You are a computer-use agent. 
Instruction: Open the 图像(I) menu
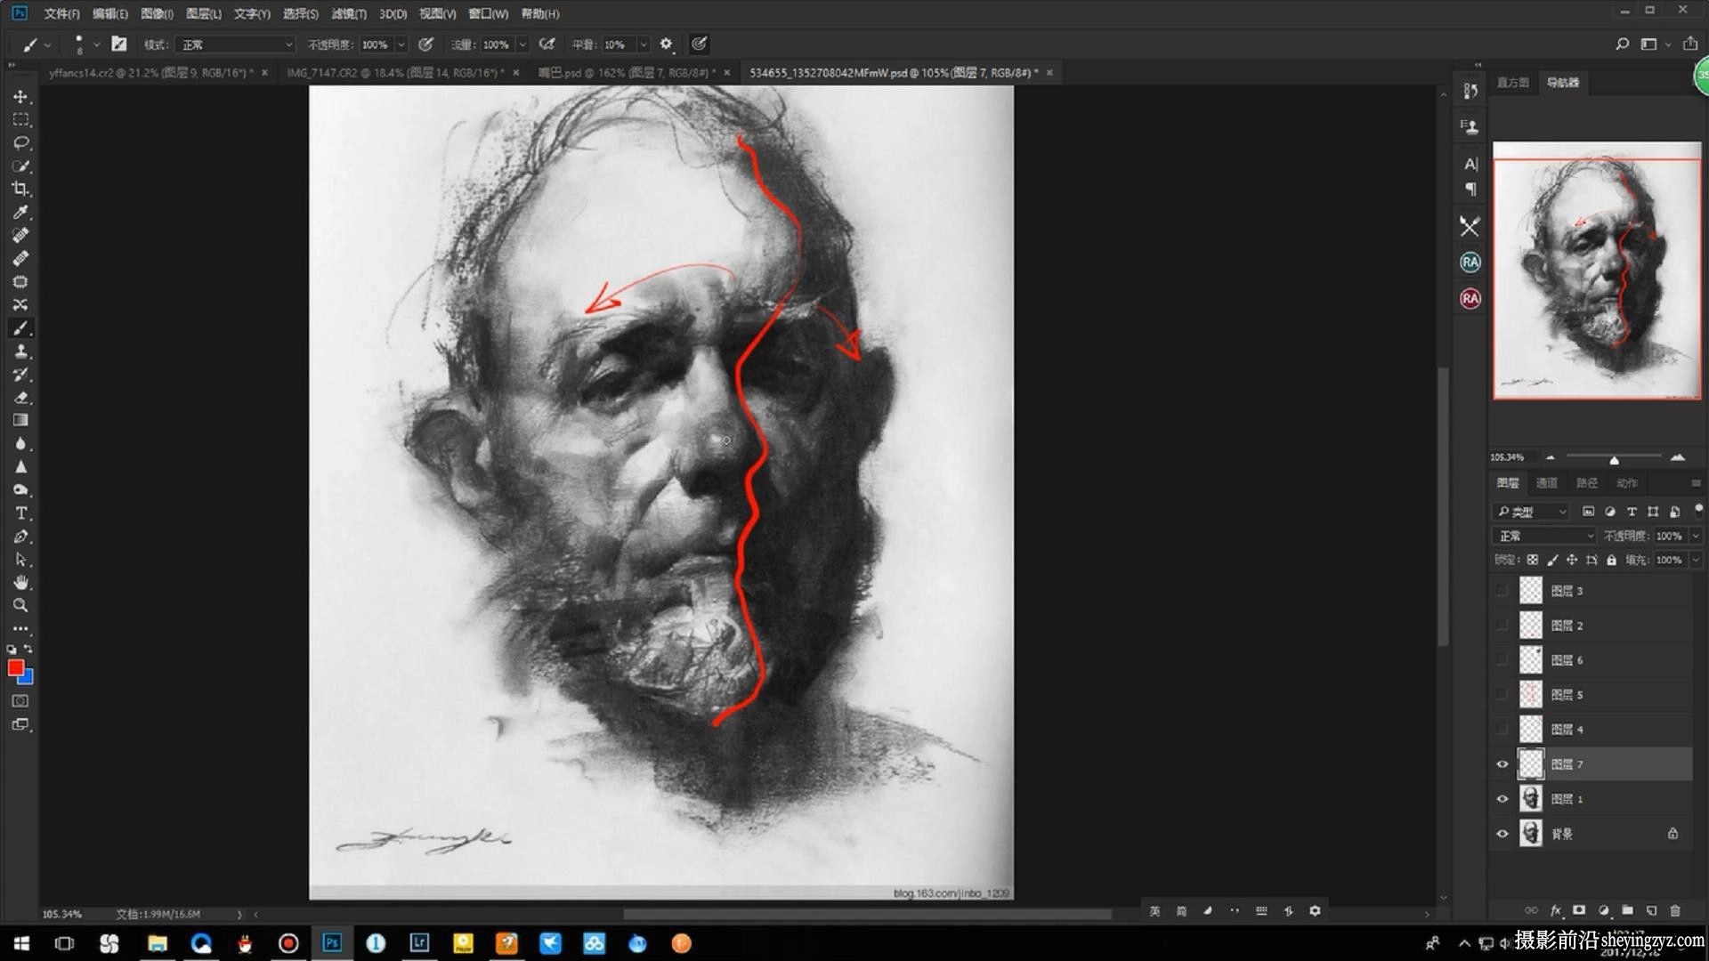pyautogui.click(x=157, y=13)
